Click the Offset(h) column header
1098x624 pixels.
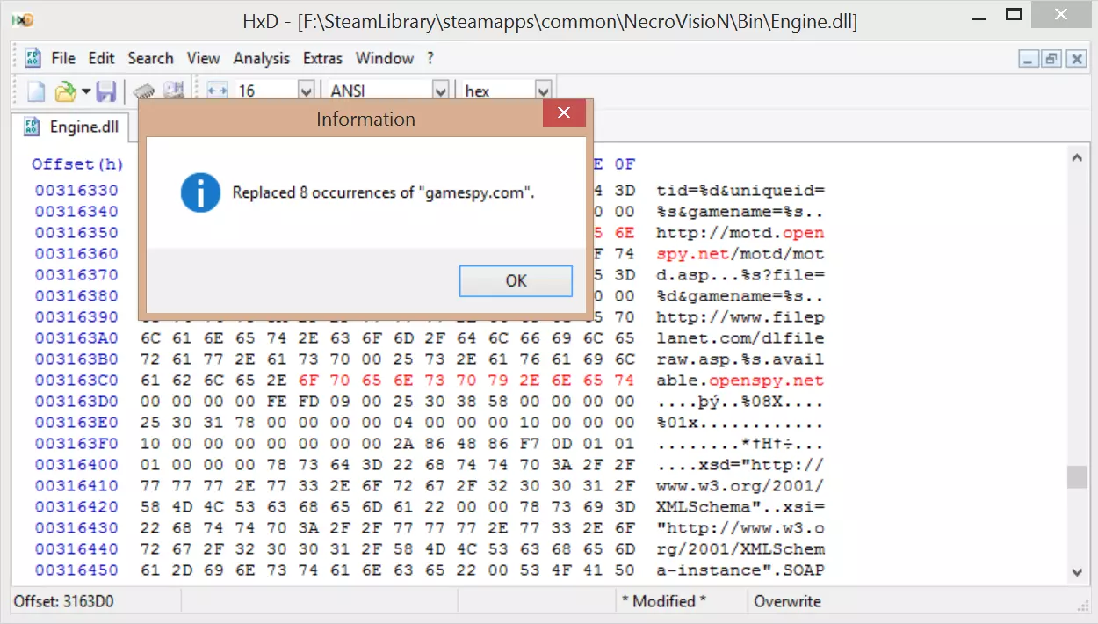77,164
